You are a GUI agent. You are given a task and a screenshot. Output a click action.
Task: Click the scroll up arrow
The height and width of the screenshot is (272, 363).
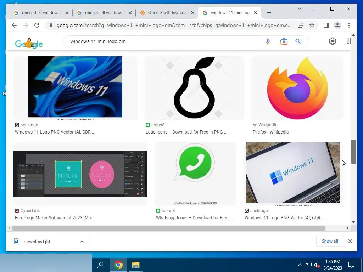[x=353, y=35]
